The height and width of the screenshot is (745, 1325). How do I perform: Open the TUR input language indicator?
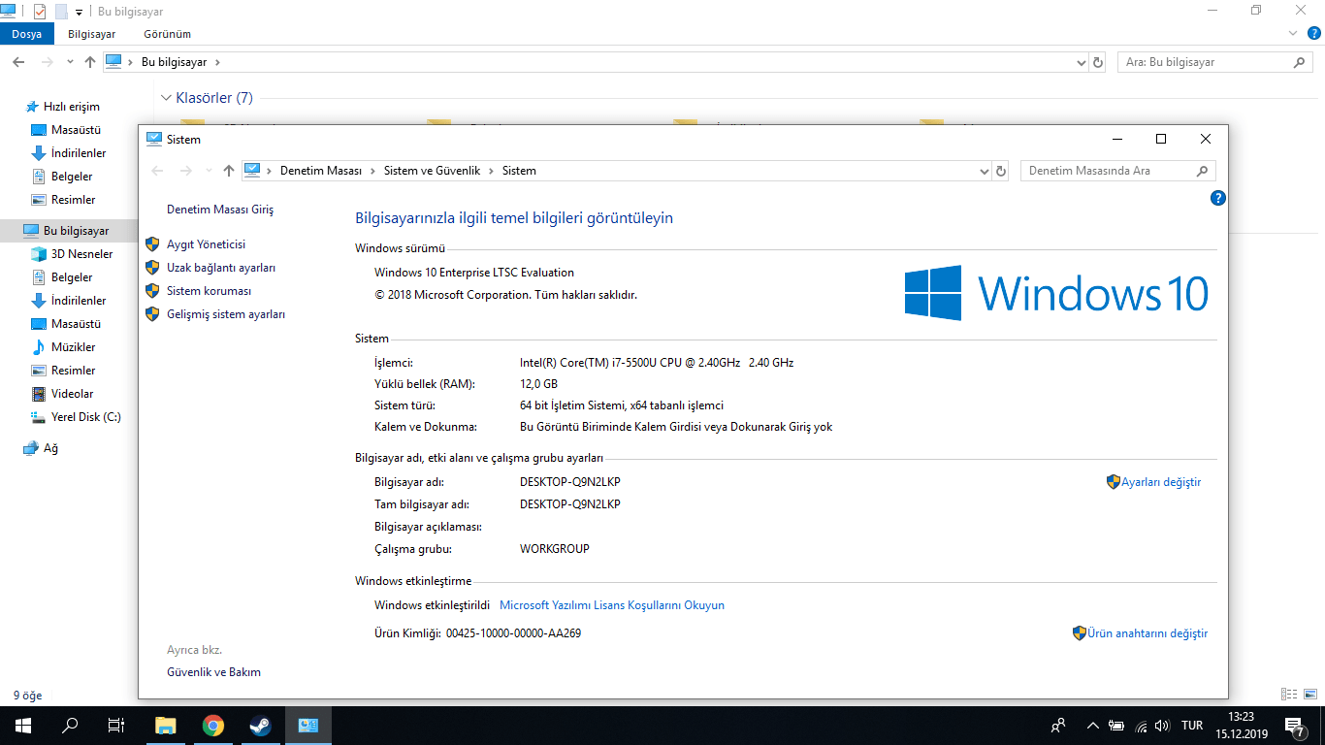[x=1193, y=726]
